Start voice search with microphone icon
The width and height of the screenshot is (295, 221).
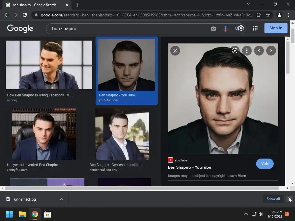pyautogui.click(x=225, y=28)
